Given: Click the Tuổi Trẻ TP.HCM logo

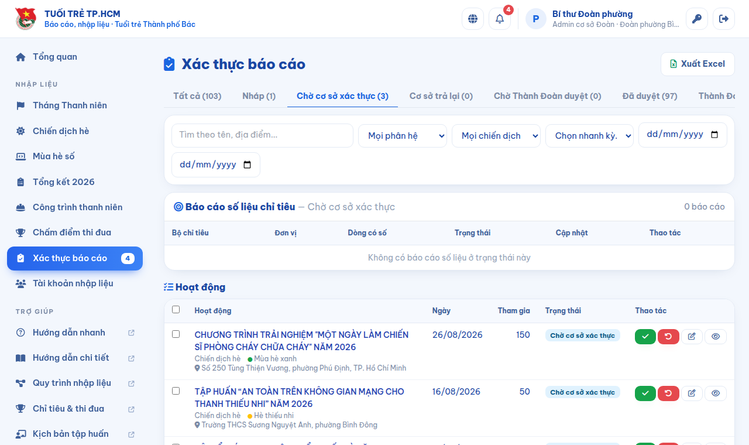Looking at the screenshot, I should click(x=26, y=19).
